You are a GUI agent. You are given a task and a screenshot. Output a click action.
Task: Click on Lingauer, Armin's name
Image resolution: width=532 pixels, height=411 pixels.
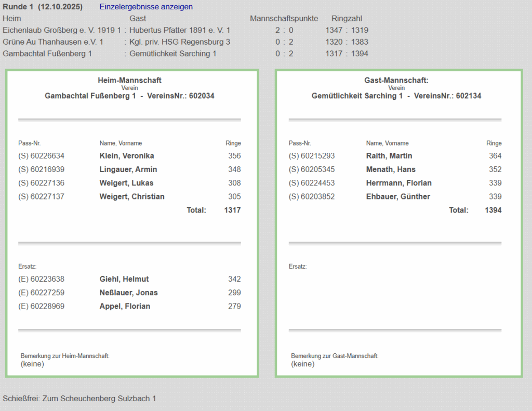coord(128,169)
